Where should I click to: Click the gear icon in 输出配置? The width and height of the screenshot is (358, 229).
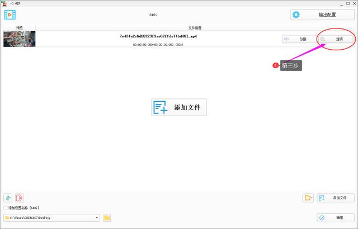pos(297,15)
